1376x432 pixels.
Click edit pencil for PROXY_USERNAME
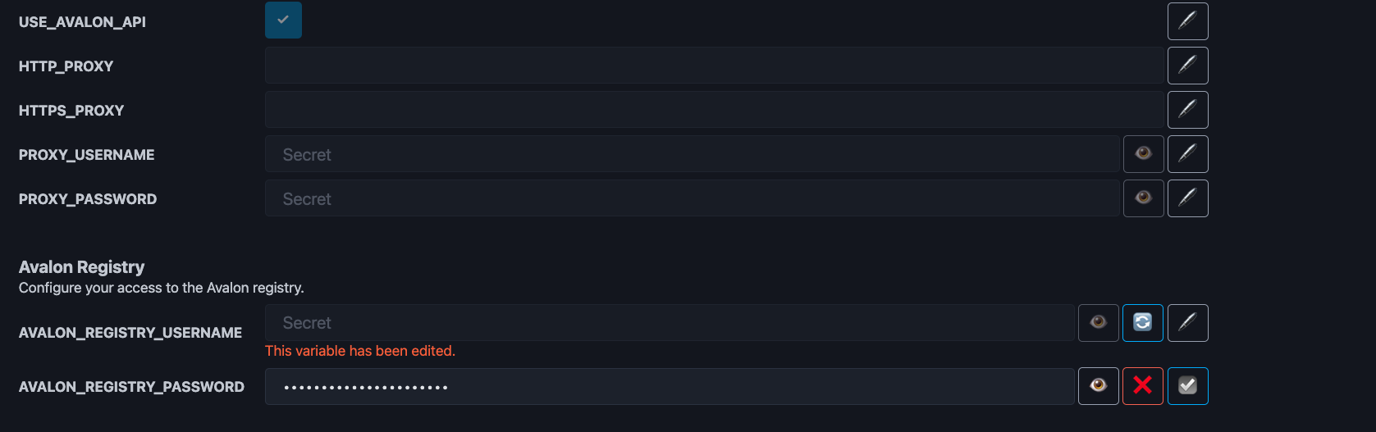pyautogui.click(x=1187, y=154)
